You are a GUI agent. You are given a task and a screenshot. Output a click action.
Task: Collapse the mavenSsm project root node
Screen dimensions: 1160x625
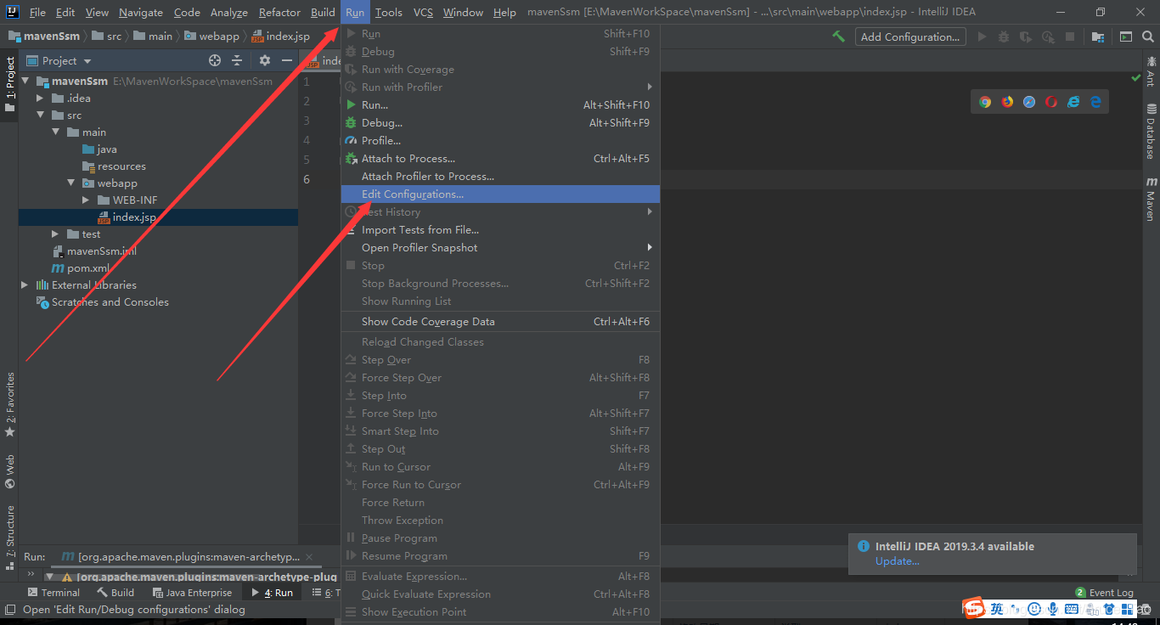[x=25, y=82]
